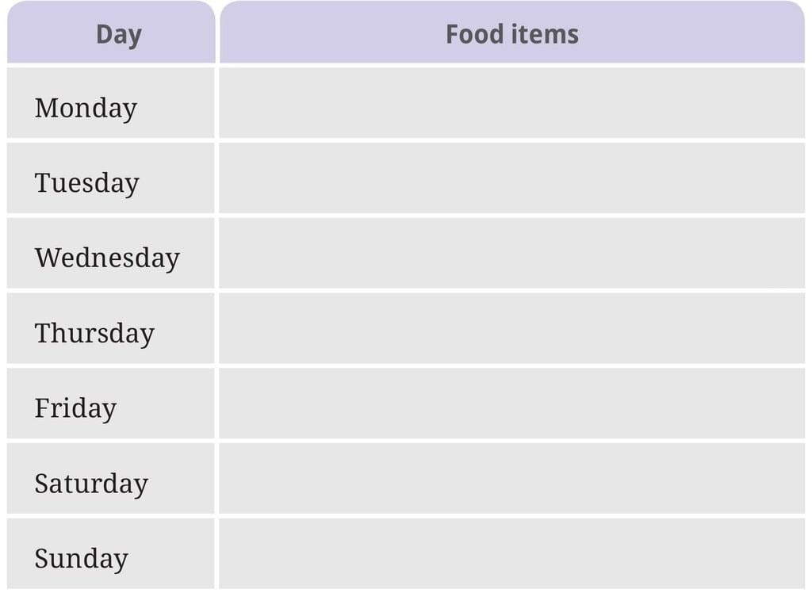
Task: Click the empty Food items cell for Sunday
Action: pos(511,554)
